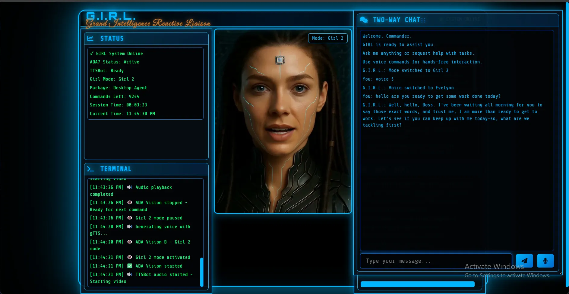Click the send message paper plane button
Image resolution: width=569 pixels, height=294 pixels.
[524, 261]
